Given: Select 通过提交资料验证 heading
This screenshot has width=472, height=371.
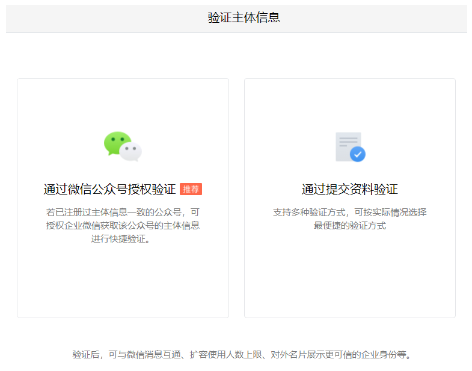Looking at the screenshot, I should click(349, 189).
